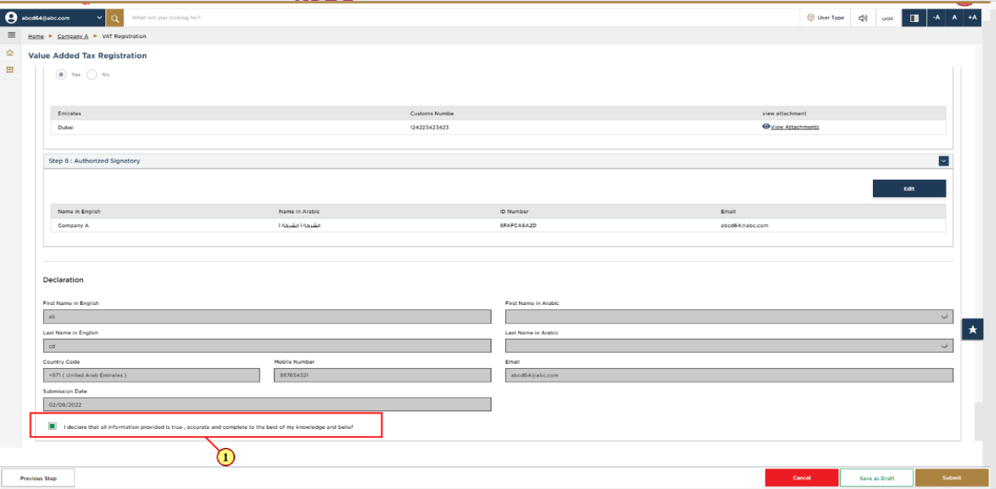
Task: Click Save as Draft
Action: (876, 478)
